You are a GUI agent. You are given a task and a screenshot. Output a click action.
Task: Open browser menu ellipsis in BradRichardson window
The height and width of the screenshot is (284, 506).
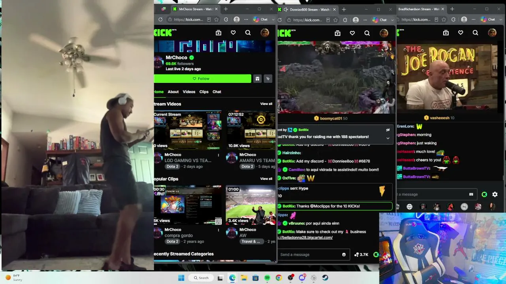474,19
